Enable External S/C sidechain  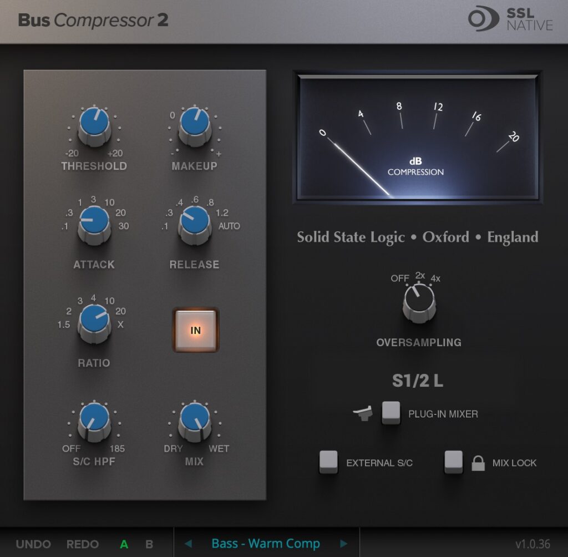click(328, 462)
